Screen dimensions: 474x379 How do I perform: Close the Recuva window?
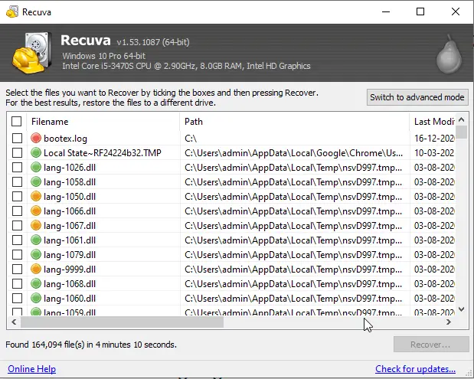pyautogui.click(x=456, y=11)
